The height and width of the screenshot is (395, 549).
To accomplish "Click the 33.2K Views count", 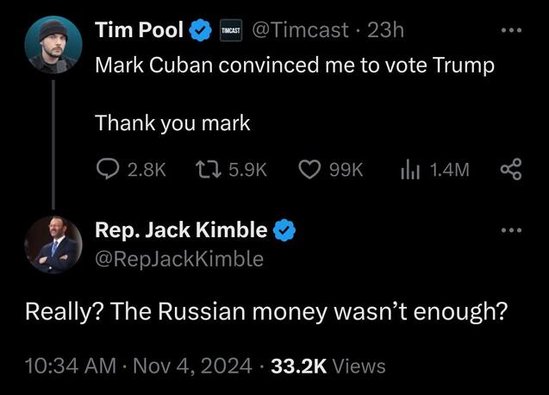I will click(328, 366).
